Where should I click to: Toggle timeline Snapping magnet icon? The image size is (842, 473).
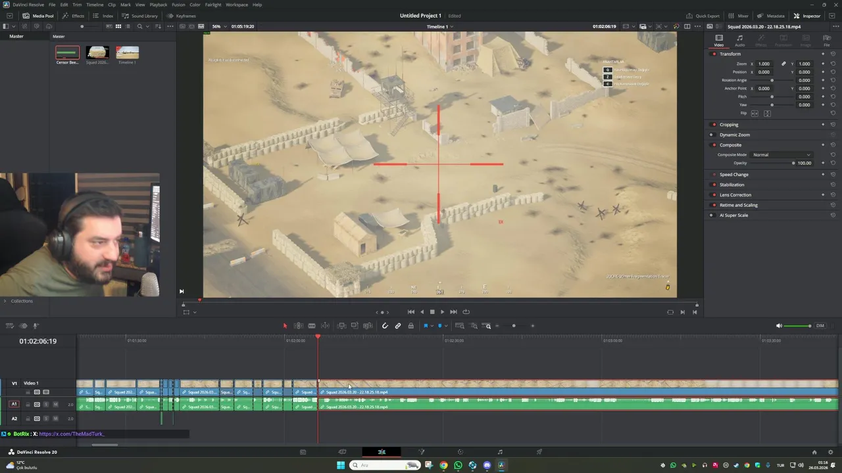pos(385,326)
